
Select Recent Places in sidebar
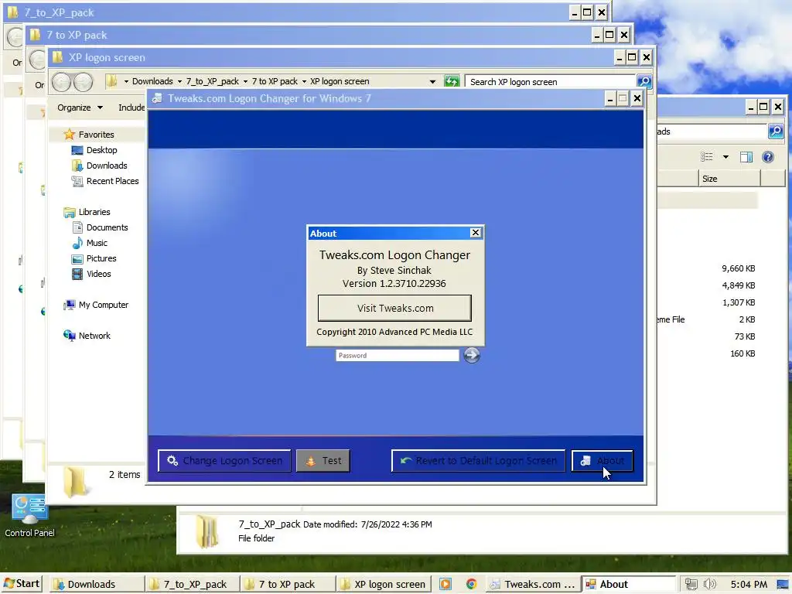112,181
